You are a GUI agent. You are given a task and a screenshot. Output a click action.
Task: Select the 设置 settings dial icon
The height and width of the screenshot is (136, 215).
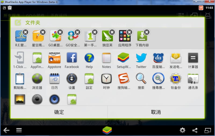pos(72,78)
